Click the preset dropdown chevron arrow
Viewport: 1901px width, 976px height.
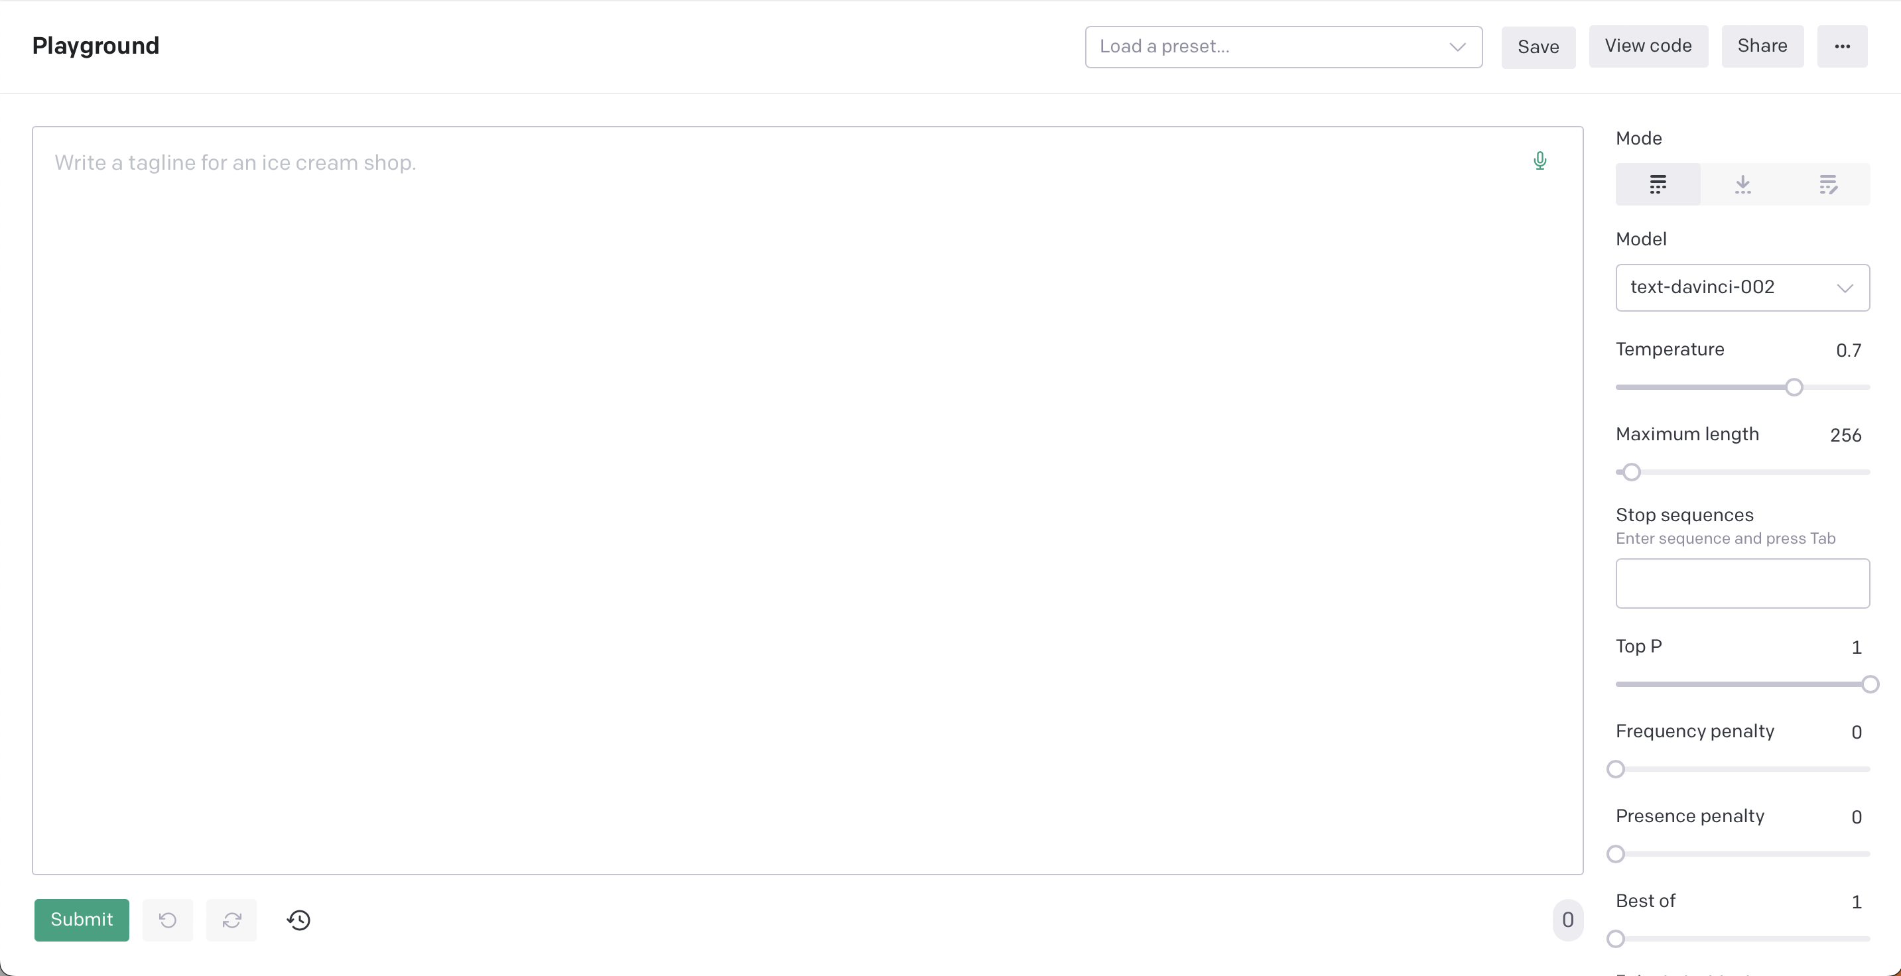(x=1457, y=46)
